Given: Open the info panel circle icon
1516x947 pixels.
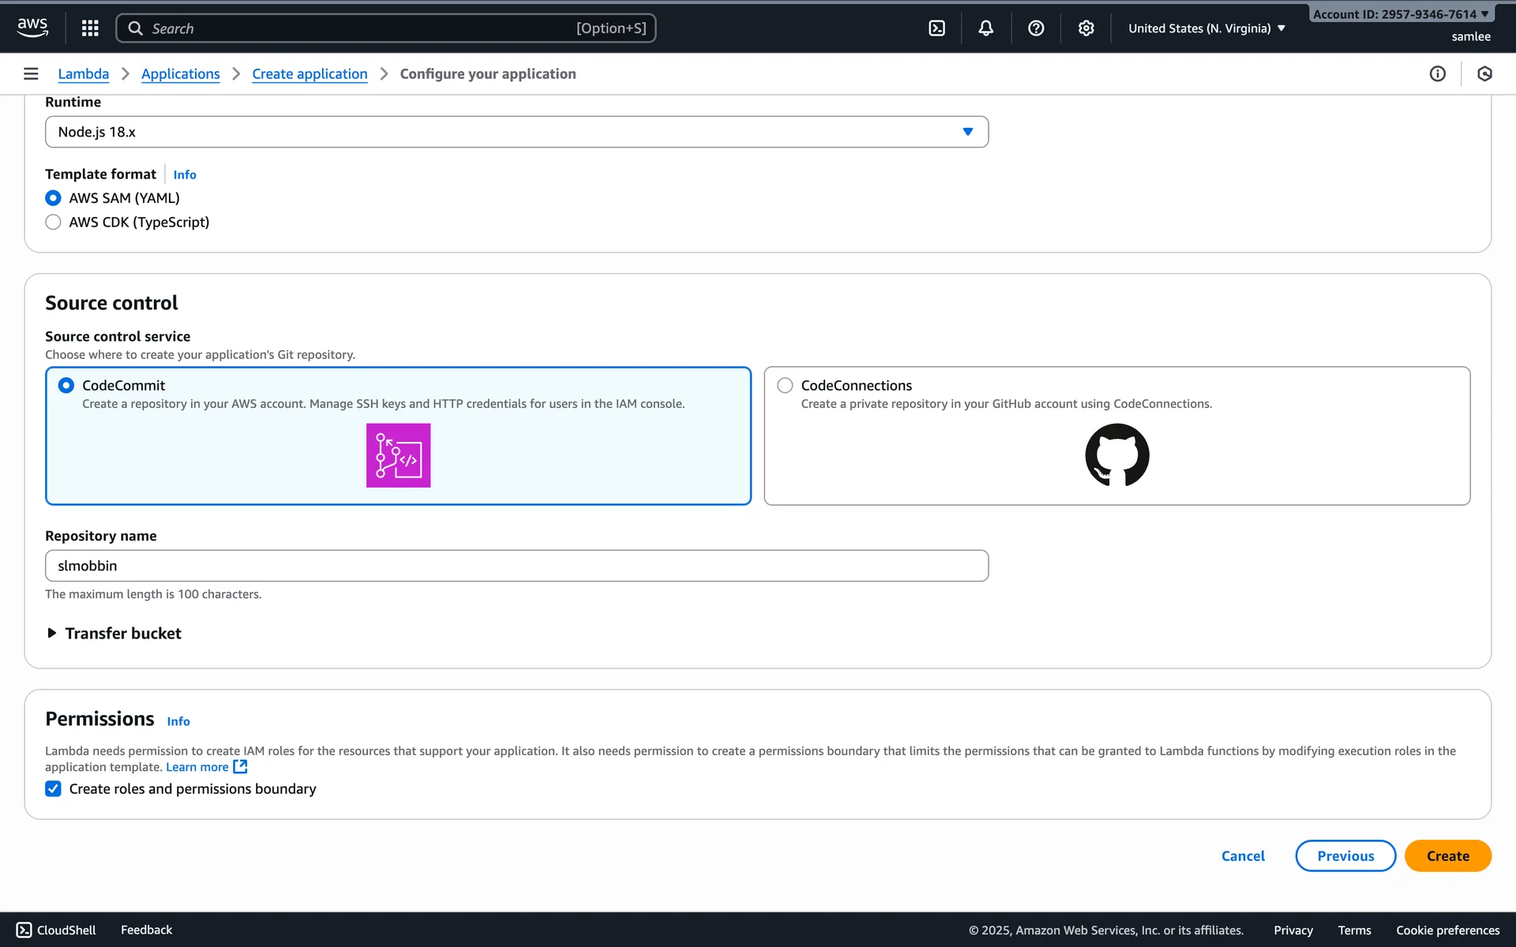Looking at the screenshot, I should (x=1437, y=73).
